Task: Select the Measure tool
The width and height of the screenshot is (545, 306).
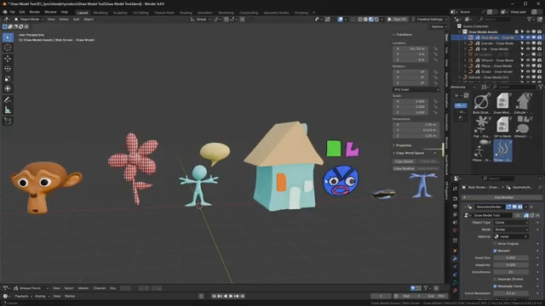Action: (x=8, y=110)
